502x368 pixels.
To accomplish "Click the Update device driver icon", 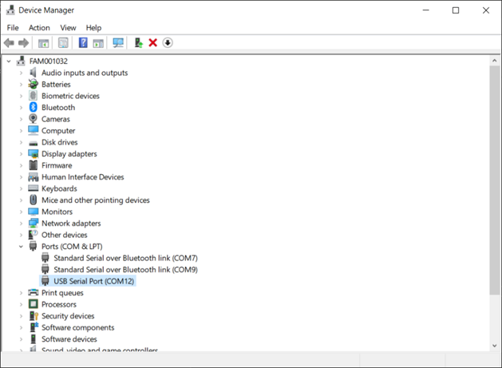I will coord(138,43).
